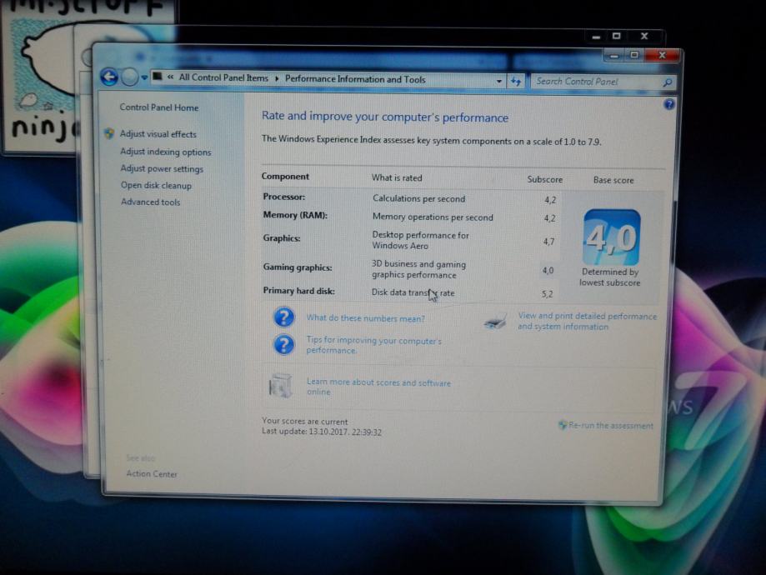Click 'Performance Information and Tools' breadcrumb

coord(355,79)
